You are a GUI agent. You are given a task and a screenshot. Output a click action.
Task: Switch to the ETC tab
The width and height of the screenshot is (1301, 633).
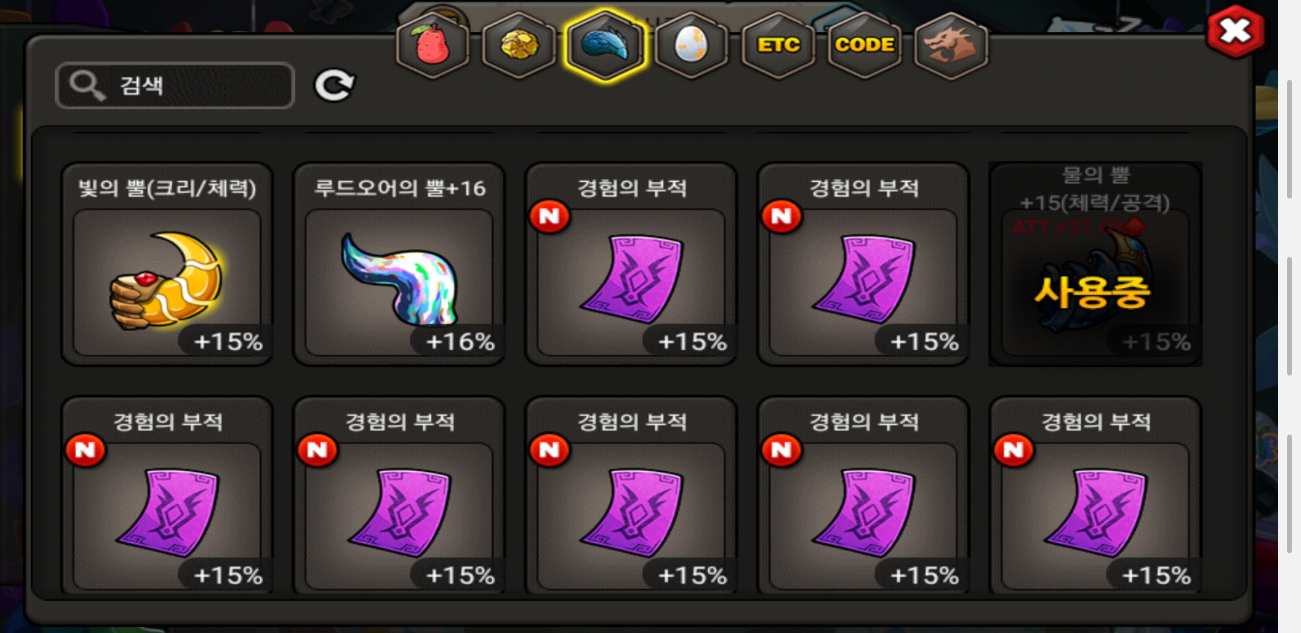click(778, 45)
